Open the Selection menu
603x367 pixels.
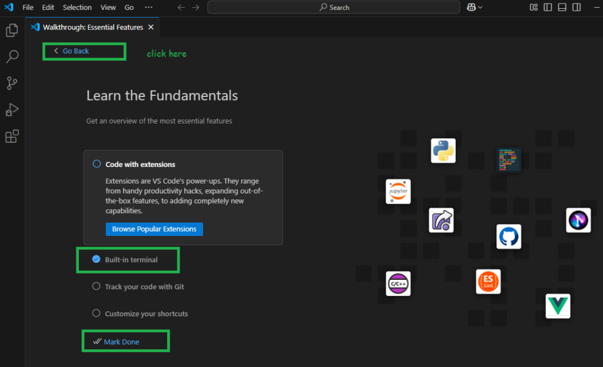click(x=77, y=8)
